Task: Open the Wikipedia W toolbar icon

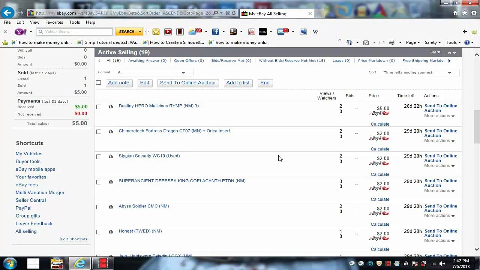Action: [x=315, y=32]
